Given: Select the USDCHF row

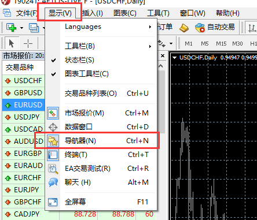Looking at the screenshot, I should 24,81.
